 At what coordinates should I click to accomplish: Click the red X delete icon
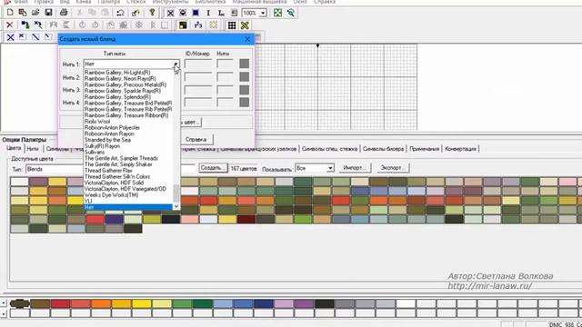[10, 25]
